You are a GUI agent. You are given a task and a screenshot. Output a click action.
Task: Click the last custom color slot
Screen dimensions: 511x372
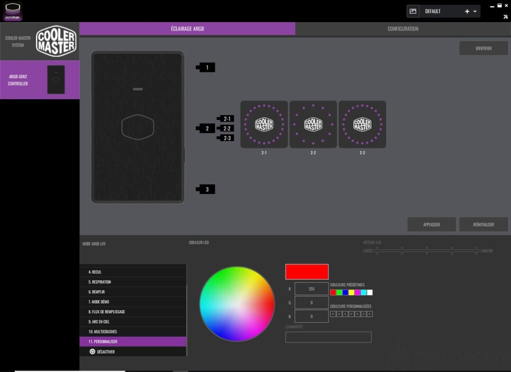[x=370, y=314]
